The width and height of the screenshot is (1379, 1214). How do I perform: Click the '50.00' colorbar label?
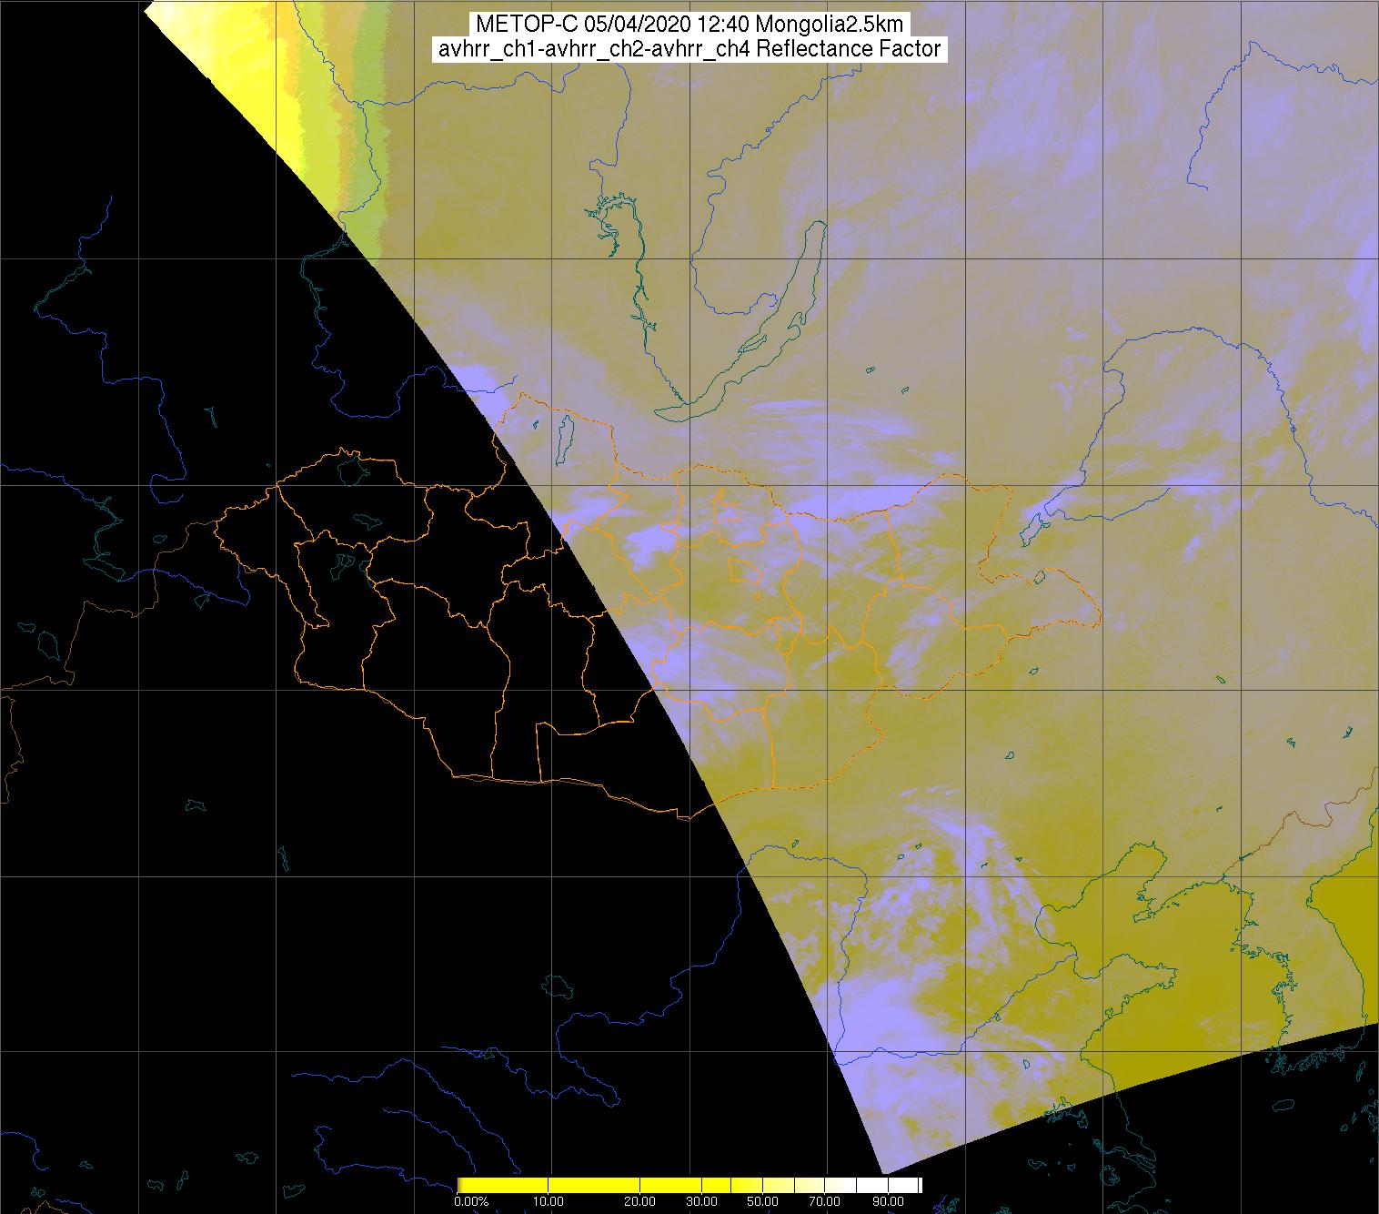(763, 1202)
